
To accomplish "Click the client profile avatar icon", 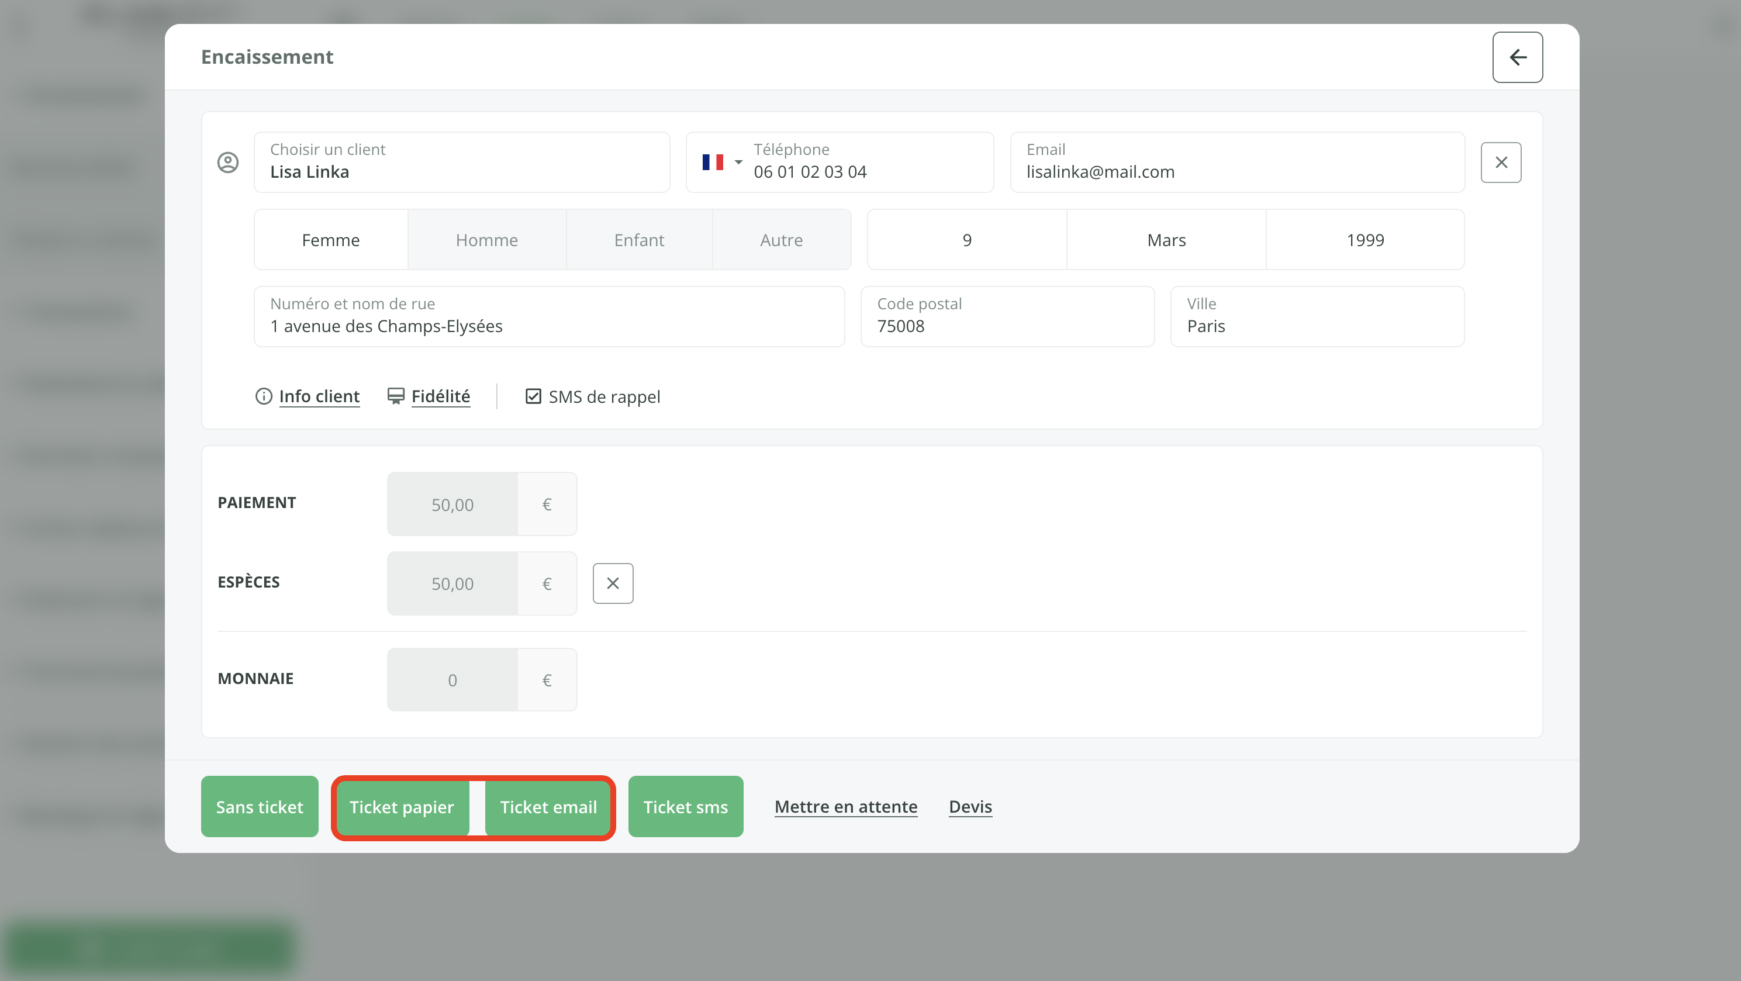I will click(x=228, y=163).
